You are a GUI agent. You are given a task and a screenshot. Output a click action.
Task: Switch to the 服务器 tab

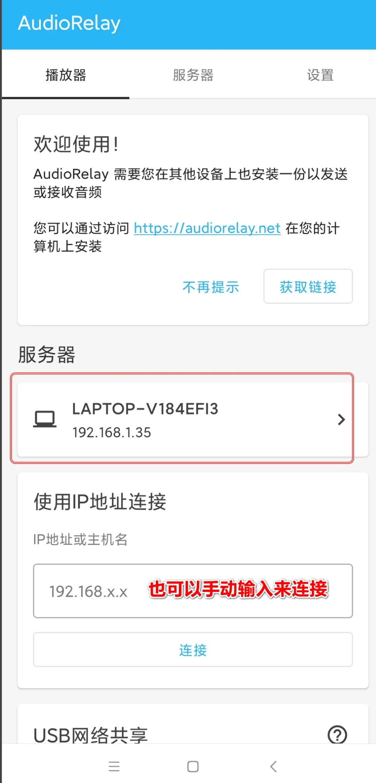(x=193, y=75)
